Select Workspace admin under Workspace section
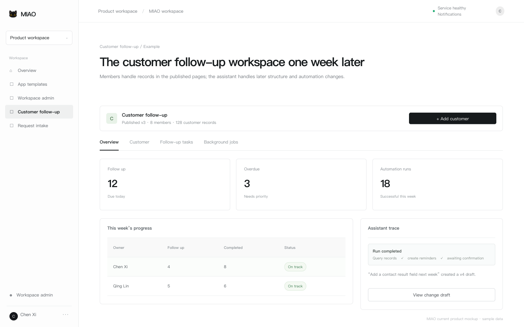524x327 pixels. tap(39, 98)
